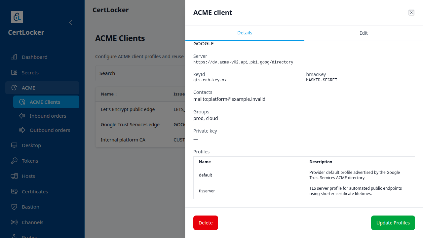This screenshot has width=423, height=238.
Task: Click the Desktop monitor icon
Action: tap(14, 145)
